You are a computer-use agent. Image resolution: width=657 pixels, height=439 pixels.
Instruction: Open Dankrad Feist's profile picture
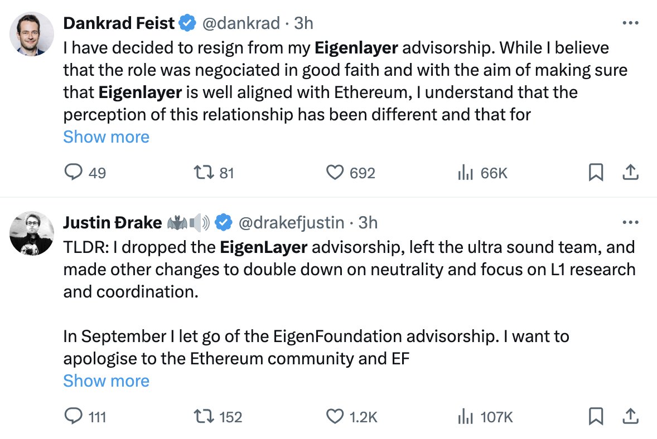coord(32,34)
